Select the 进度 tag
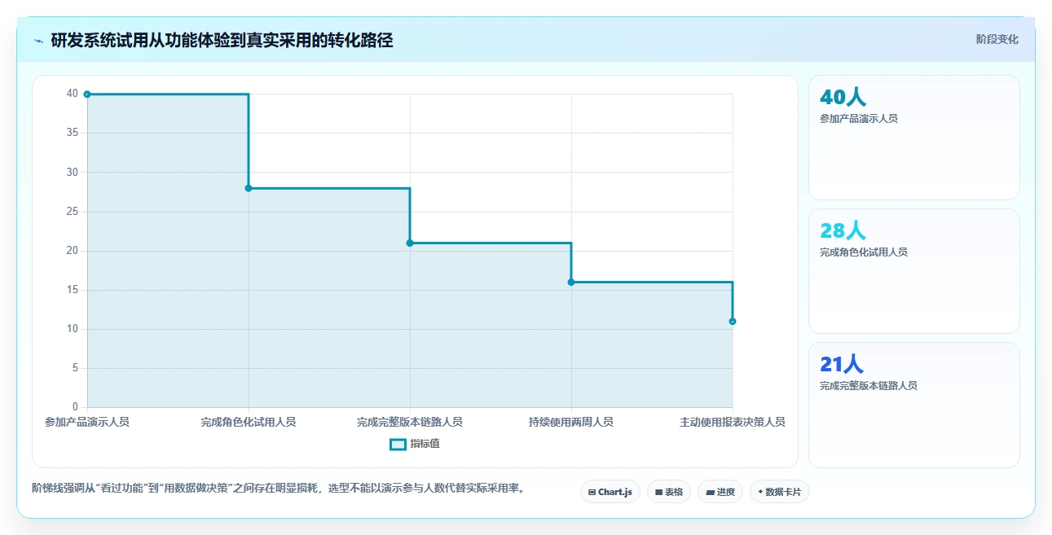Screen dimensions: 1052x535 click(x=720, y=492)
